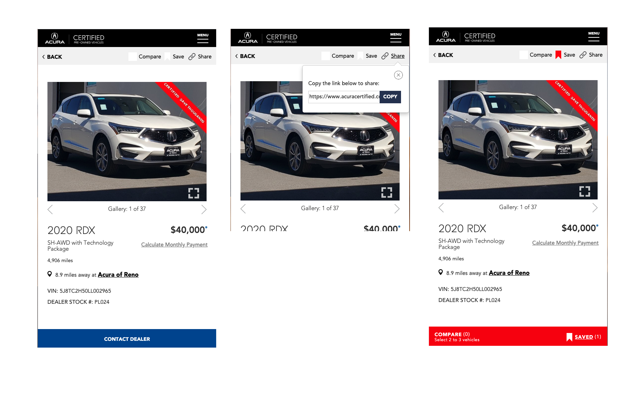This screenshot has height=406, width=639.
Task: Show the next gallery photo in the middle screen
Action: pyautogui.click(x=397, y=209)
